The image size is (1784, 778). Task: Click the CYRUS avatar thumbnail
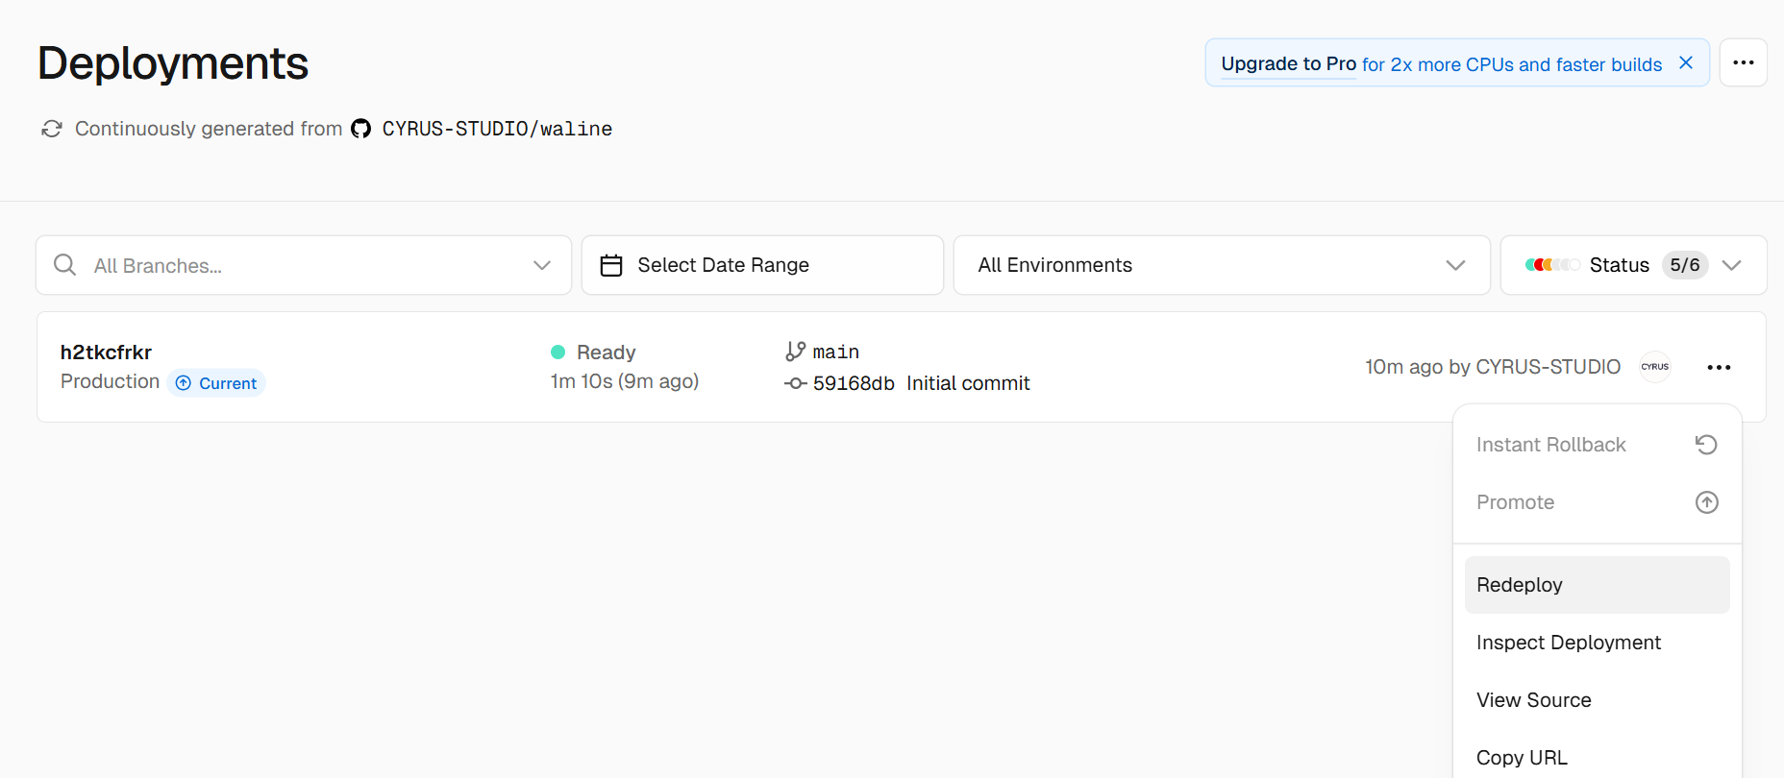click(x=1655, y=367)
